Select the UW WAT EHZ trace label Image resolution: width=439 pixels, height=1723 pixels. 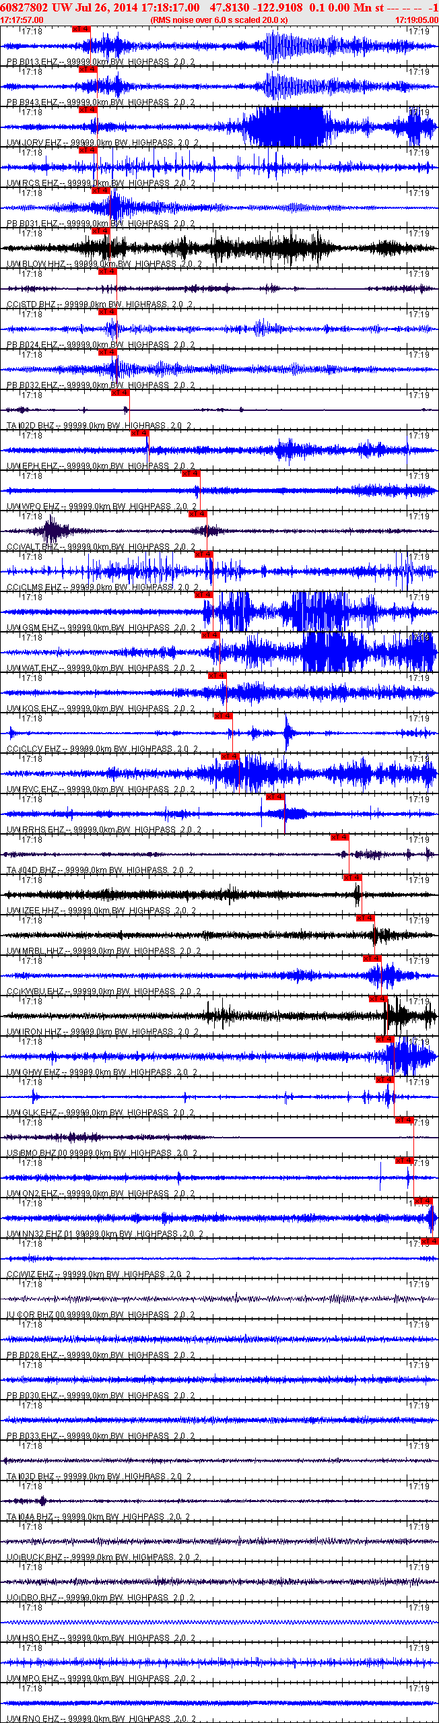(x=100, y=668)
